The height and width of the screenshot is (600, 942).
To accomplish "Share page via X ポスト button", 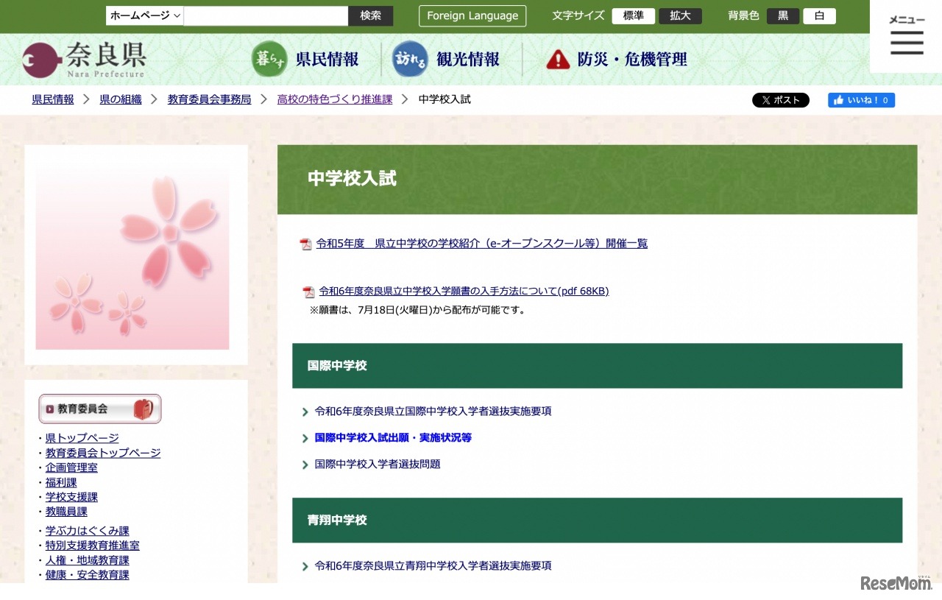I will [x=781, y=99].
